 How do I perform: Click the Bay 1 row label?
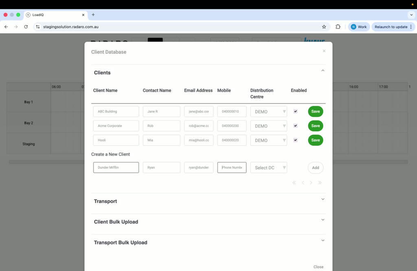[x=29, y=102]
